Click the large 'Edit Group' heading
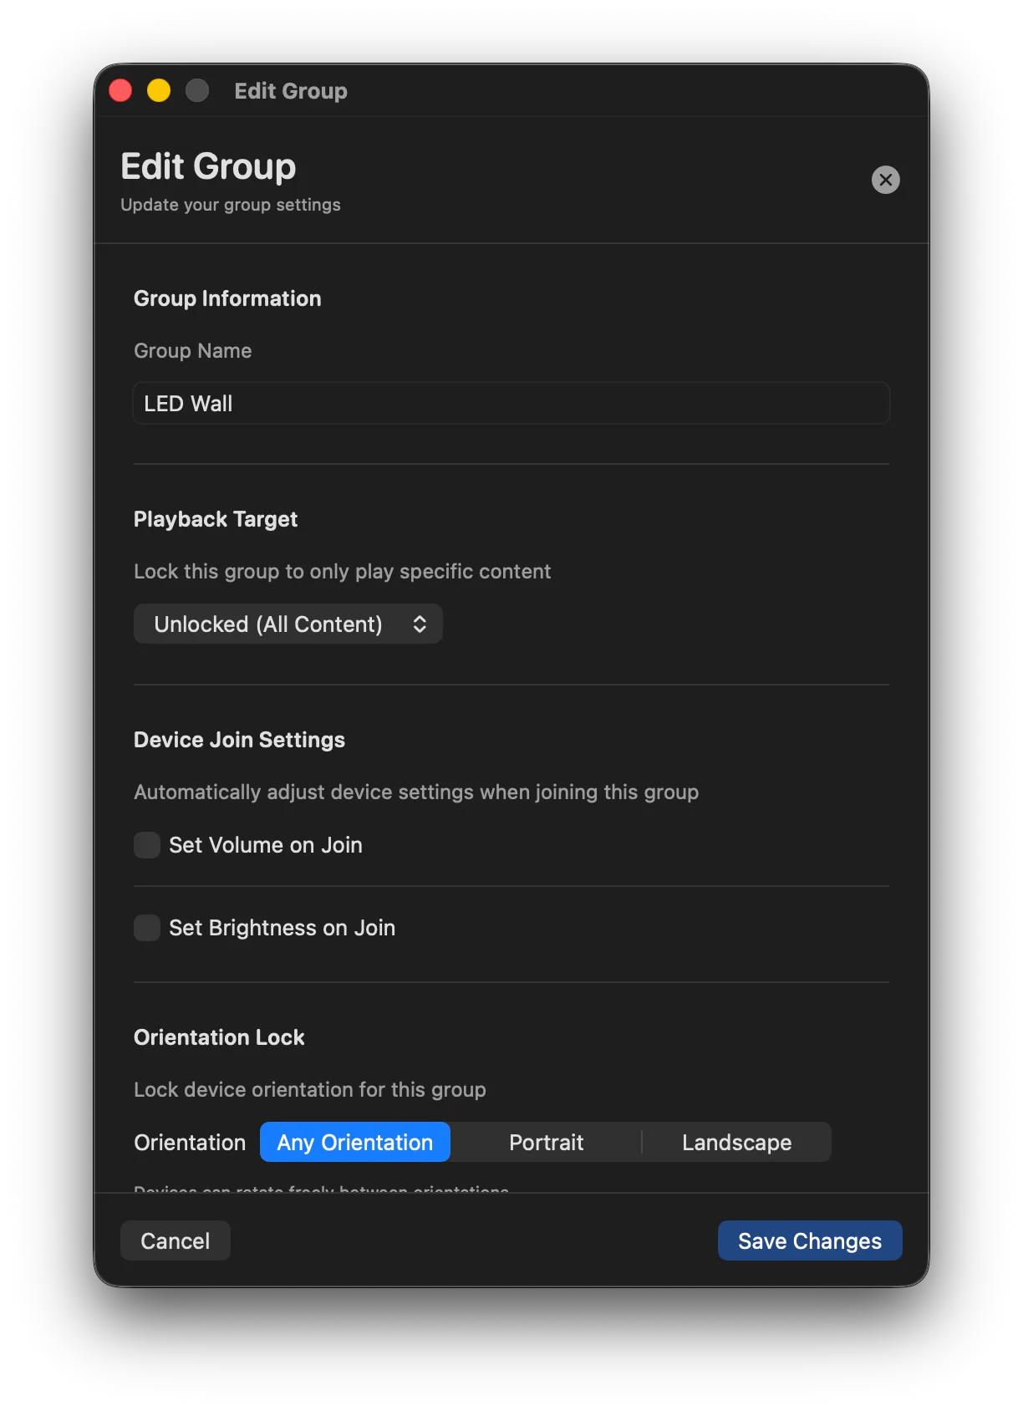Screen dimensions: 1023x1411 208,166
